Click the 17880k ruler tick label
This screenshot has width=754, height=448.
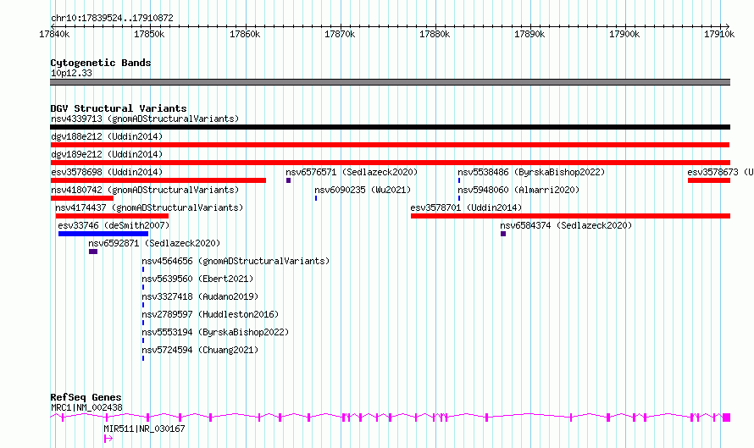click(435, 34)
